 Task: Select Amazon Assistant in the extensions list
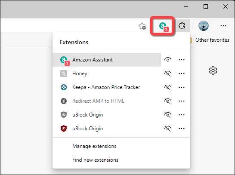107,60
